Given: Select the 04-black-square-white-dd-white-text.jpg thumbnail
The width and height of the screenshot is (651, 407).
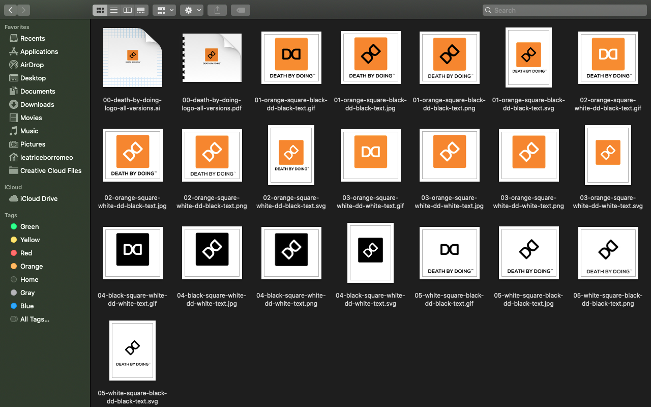Looking at the screenshot, I should click(x=212, y=253).
